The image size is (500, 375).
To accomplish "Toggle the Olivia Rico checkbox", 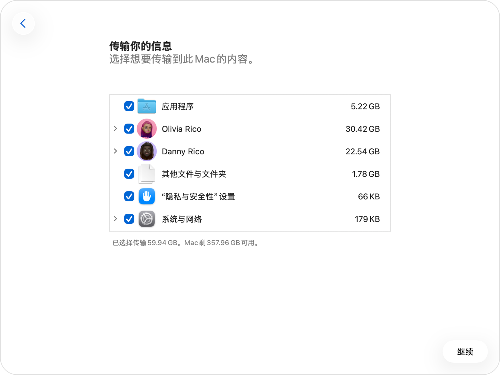I will 129,129.
